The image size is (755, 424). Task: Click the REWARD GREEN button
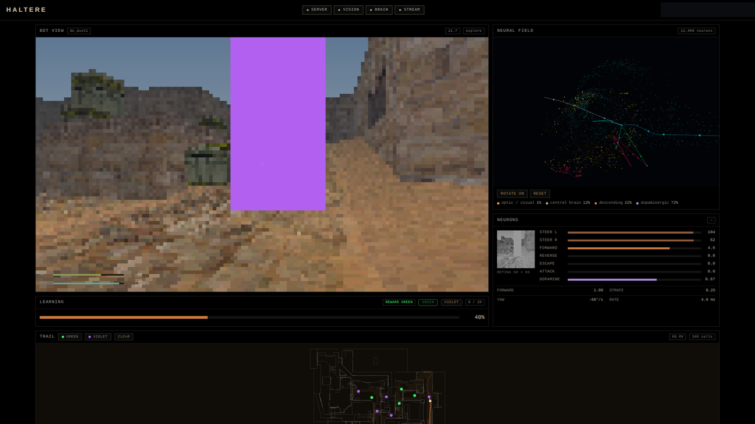coord(399,302)
